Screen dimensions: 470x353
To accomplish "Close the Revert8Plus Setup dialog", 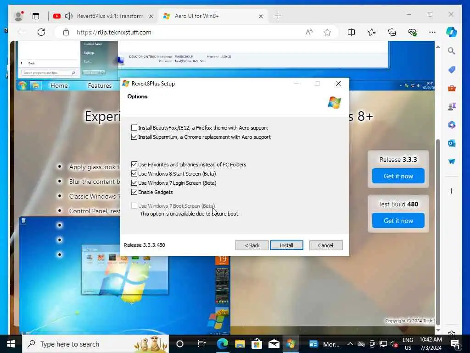I will pyautogui.click(x=338, y=84).
